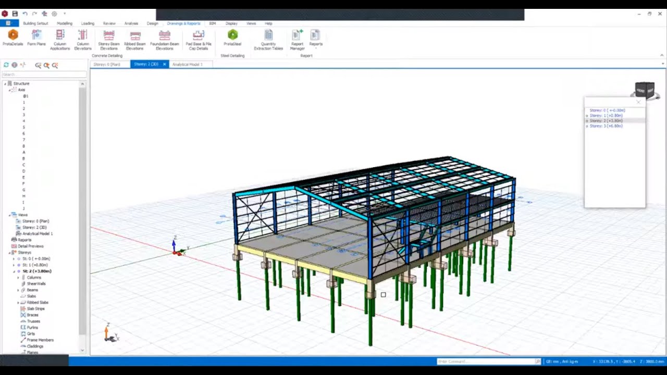Viewport: 667px width, 375px height.
Task: Launch ProtaSteel steel detailing
Action: click(232, 37)
